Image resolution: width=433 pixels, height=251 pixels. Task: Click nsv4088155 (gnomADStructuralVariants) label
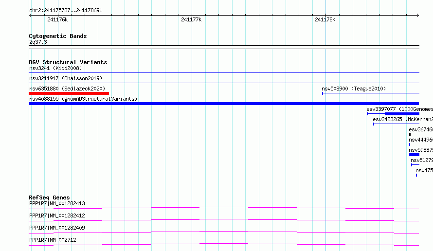(x=83, y=99)
